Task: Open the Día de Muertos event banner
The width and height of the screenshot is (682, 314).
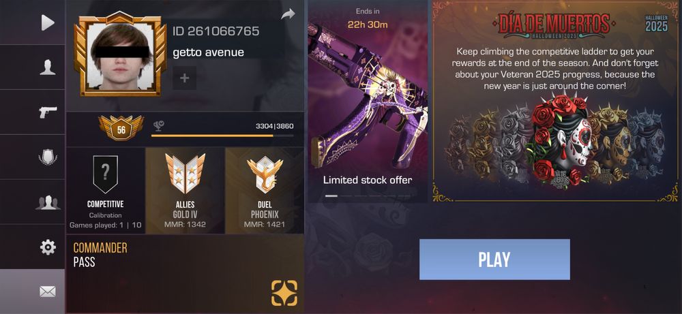Action: click(x=555, y=101)
